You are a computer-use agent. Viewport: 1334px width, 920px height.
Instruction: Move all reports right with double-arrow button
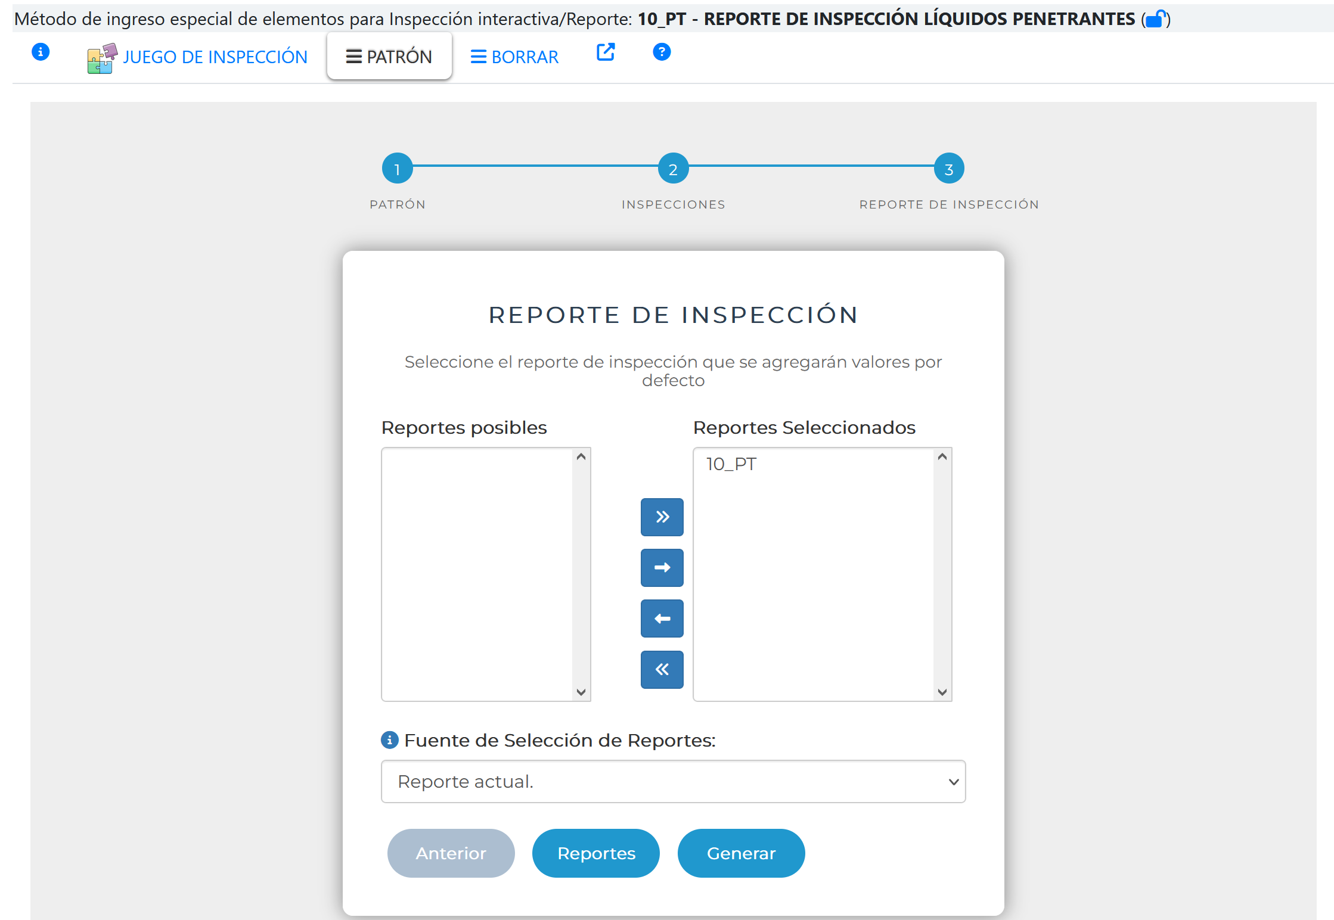click(662, 517)
